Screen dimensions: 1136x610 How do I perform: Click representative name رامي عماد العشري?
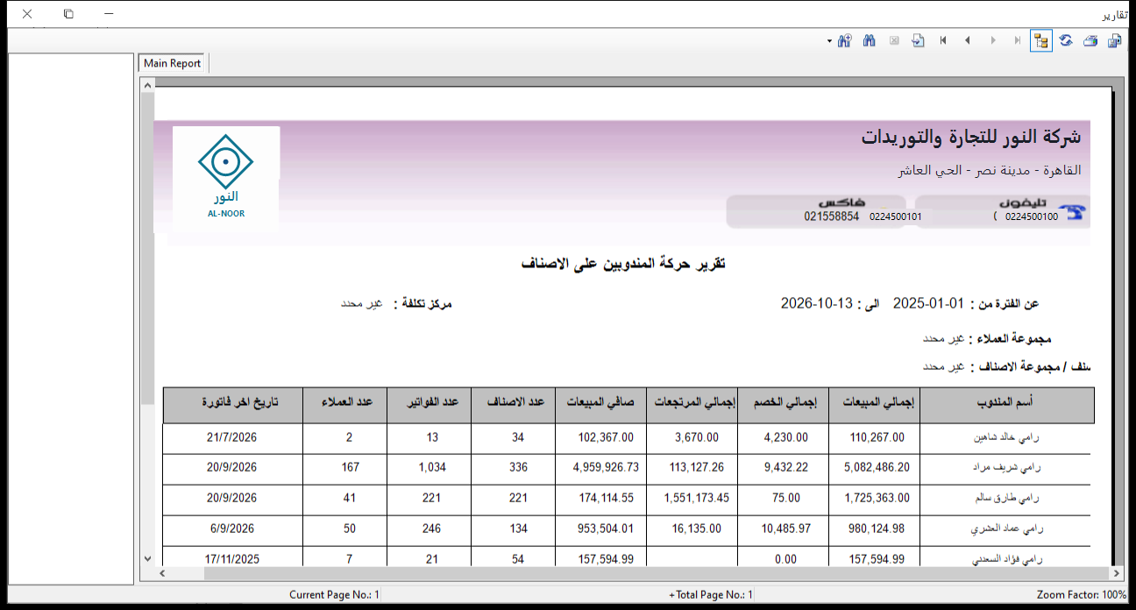point(1005,529)
